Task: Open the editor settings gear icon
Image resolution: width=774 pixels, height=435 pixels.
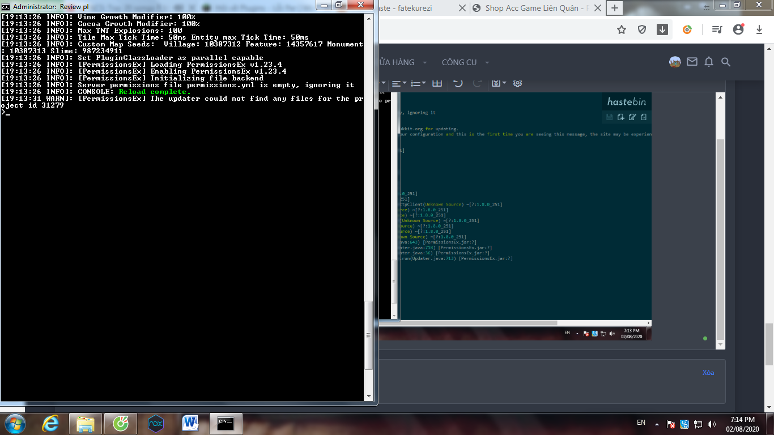Action: click(x=517, y=83)
